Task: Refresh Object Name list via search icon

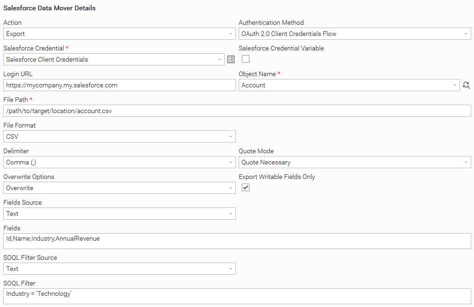Action: (466, 86)
